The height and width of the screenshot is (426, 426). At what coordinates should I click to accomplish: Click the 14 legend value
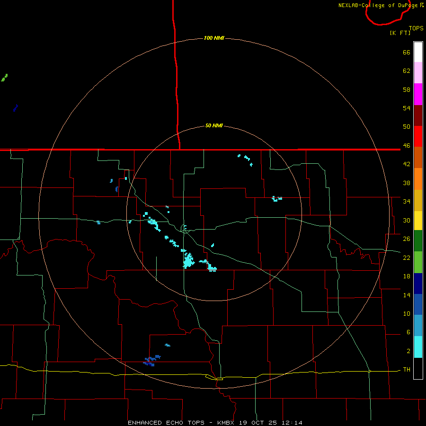pyautogui.click(x=407, y=295)
